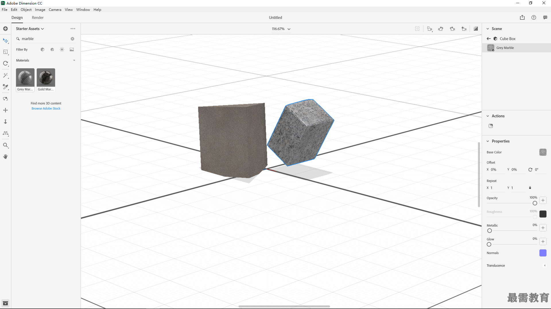Click the Normals purple swatch
Viewport: 551px width, 309px height.
coord(543,253)
